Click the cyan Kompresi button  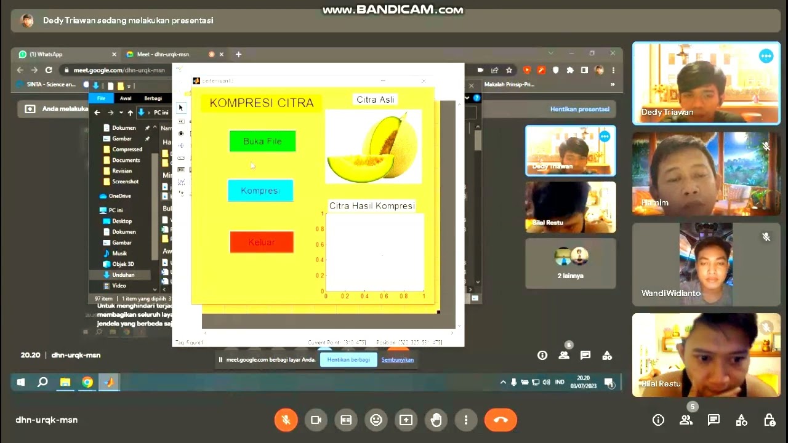260,191
